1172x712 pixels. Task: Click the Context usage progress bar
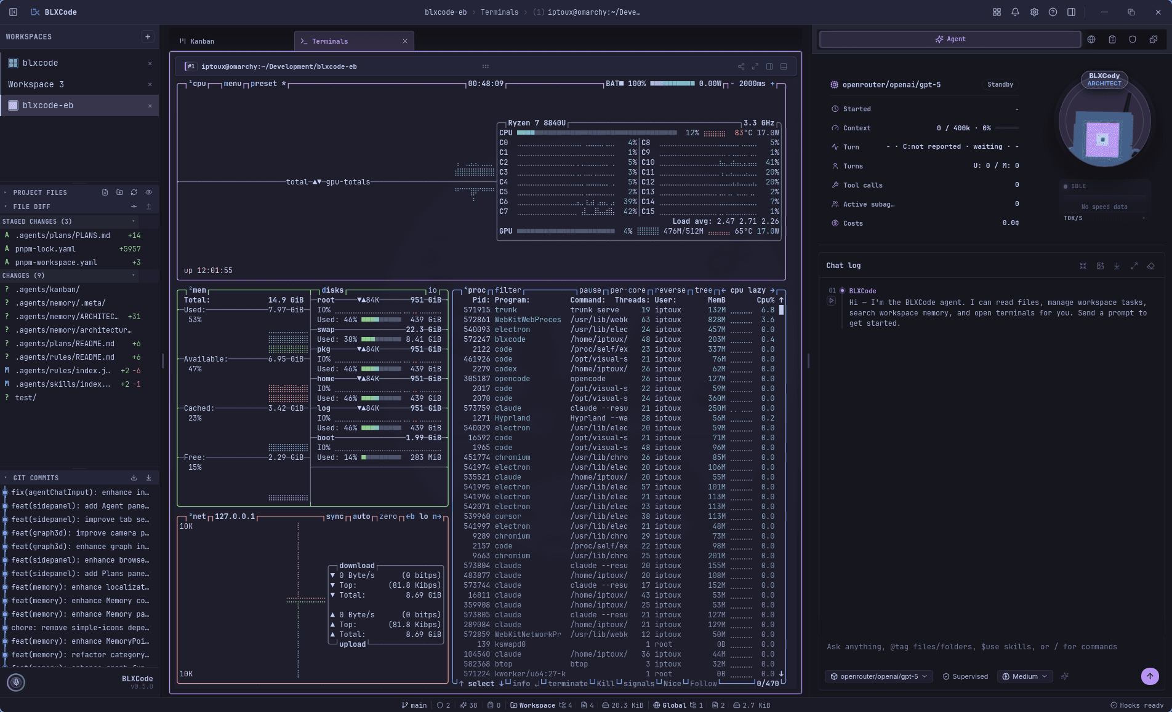point(1007,128)
